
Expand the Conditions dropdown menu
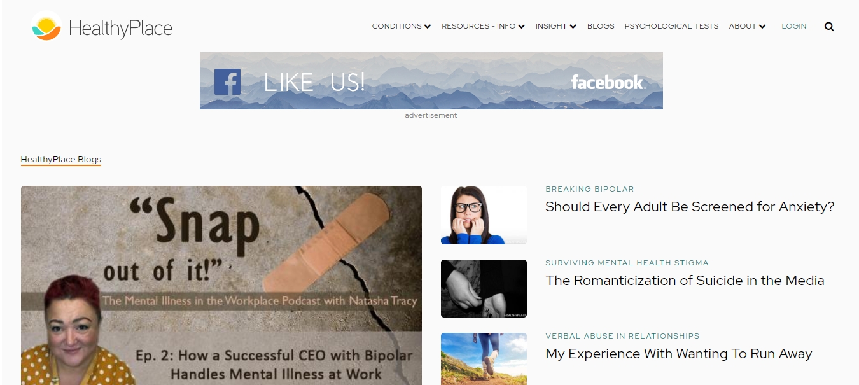coord(402,26)
